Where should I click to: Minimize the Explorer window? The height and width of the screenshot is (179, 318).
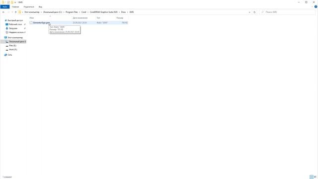pyautogui.click(x=299, y=2)
